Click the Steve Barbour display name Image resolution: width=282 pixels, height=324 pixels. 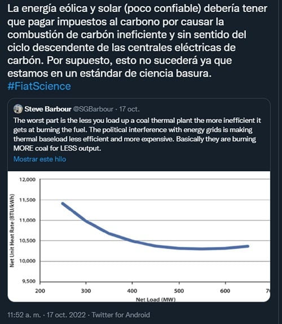point(48,109)
